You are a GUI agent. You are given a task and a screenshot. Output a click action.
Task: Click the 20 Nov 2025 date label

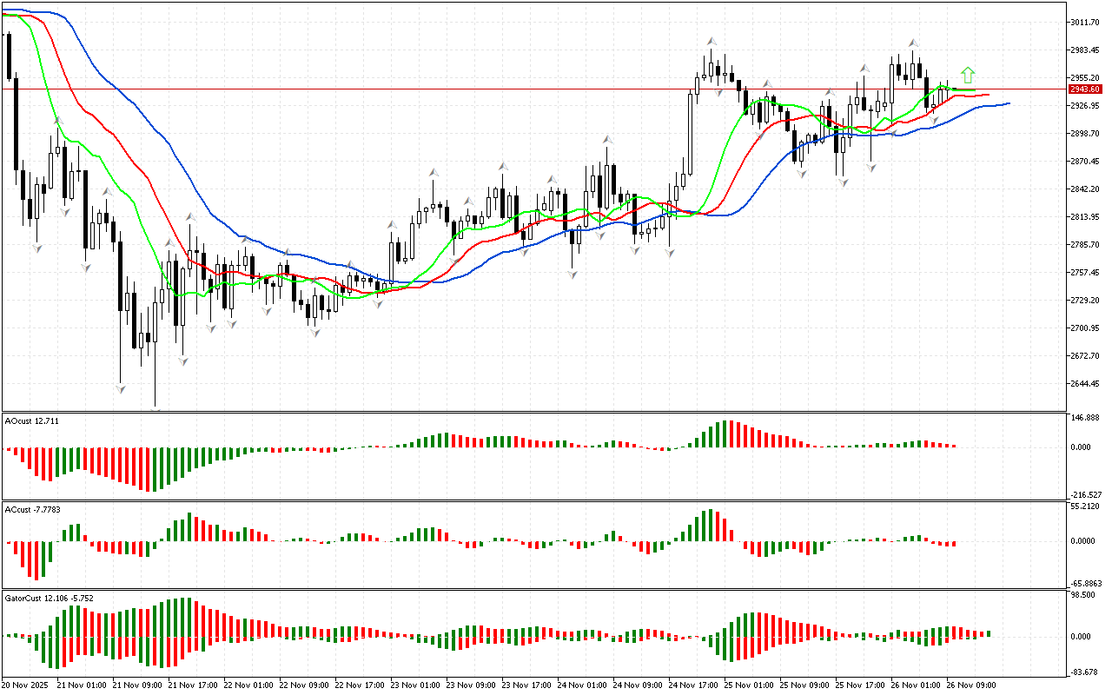(x=28, y=685)
